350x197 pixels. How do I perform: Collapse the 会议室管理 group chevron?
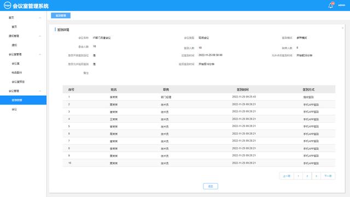point(40,54)
